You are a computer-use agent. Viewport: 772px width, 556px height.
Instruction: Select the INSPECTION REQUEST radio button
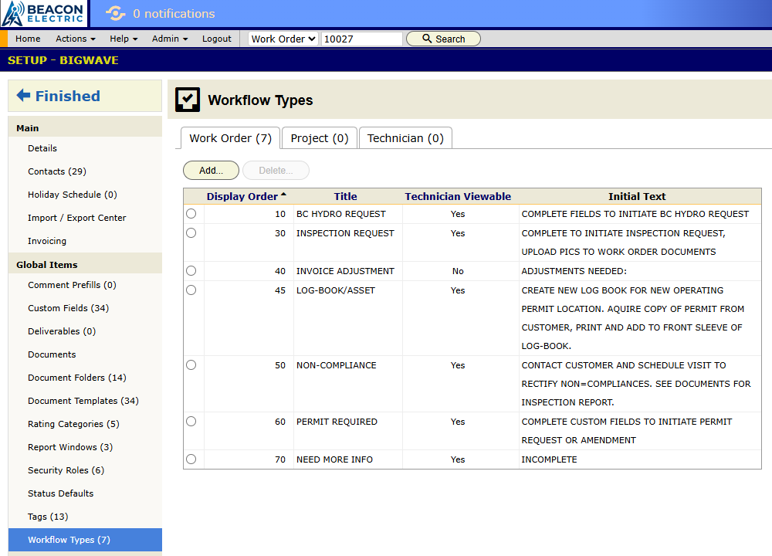tap(191, 233)
